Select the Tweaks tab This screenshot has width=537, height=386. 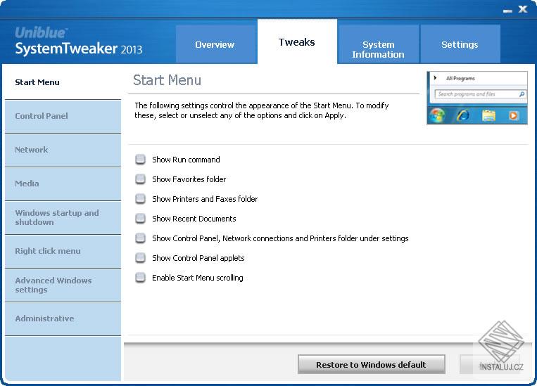296,41
